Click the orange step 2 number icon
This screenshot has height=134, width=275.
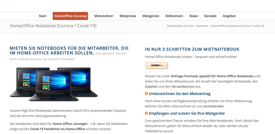146,94
